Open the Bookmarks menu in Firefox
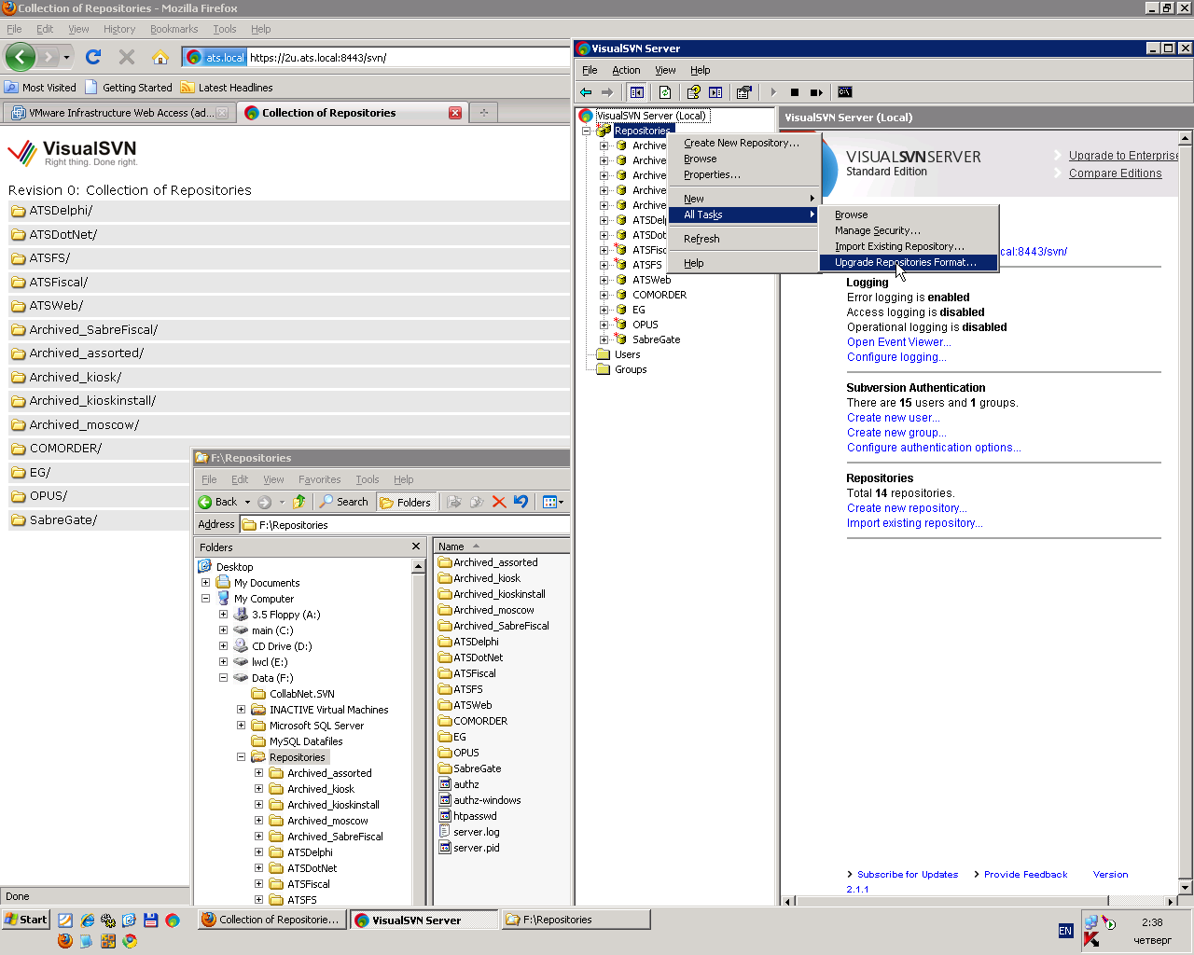 (174, 29)
